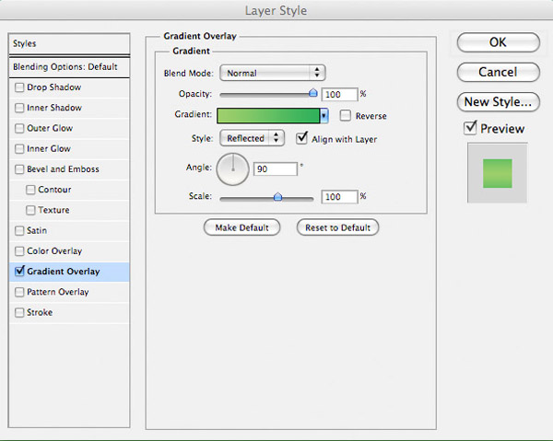Enable the Drop Shadow checkbox
553x441 pixels.
19,87
